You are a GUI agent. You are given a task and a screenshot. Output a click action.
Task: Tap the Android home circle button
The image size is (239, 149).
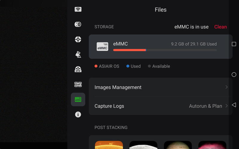click(x=234, y=74)
